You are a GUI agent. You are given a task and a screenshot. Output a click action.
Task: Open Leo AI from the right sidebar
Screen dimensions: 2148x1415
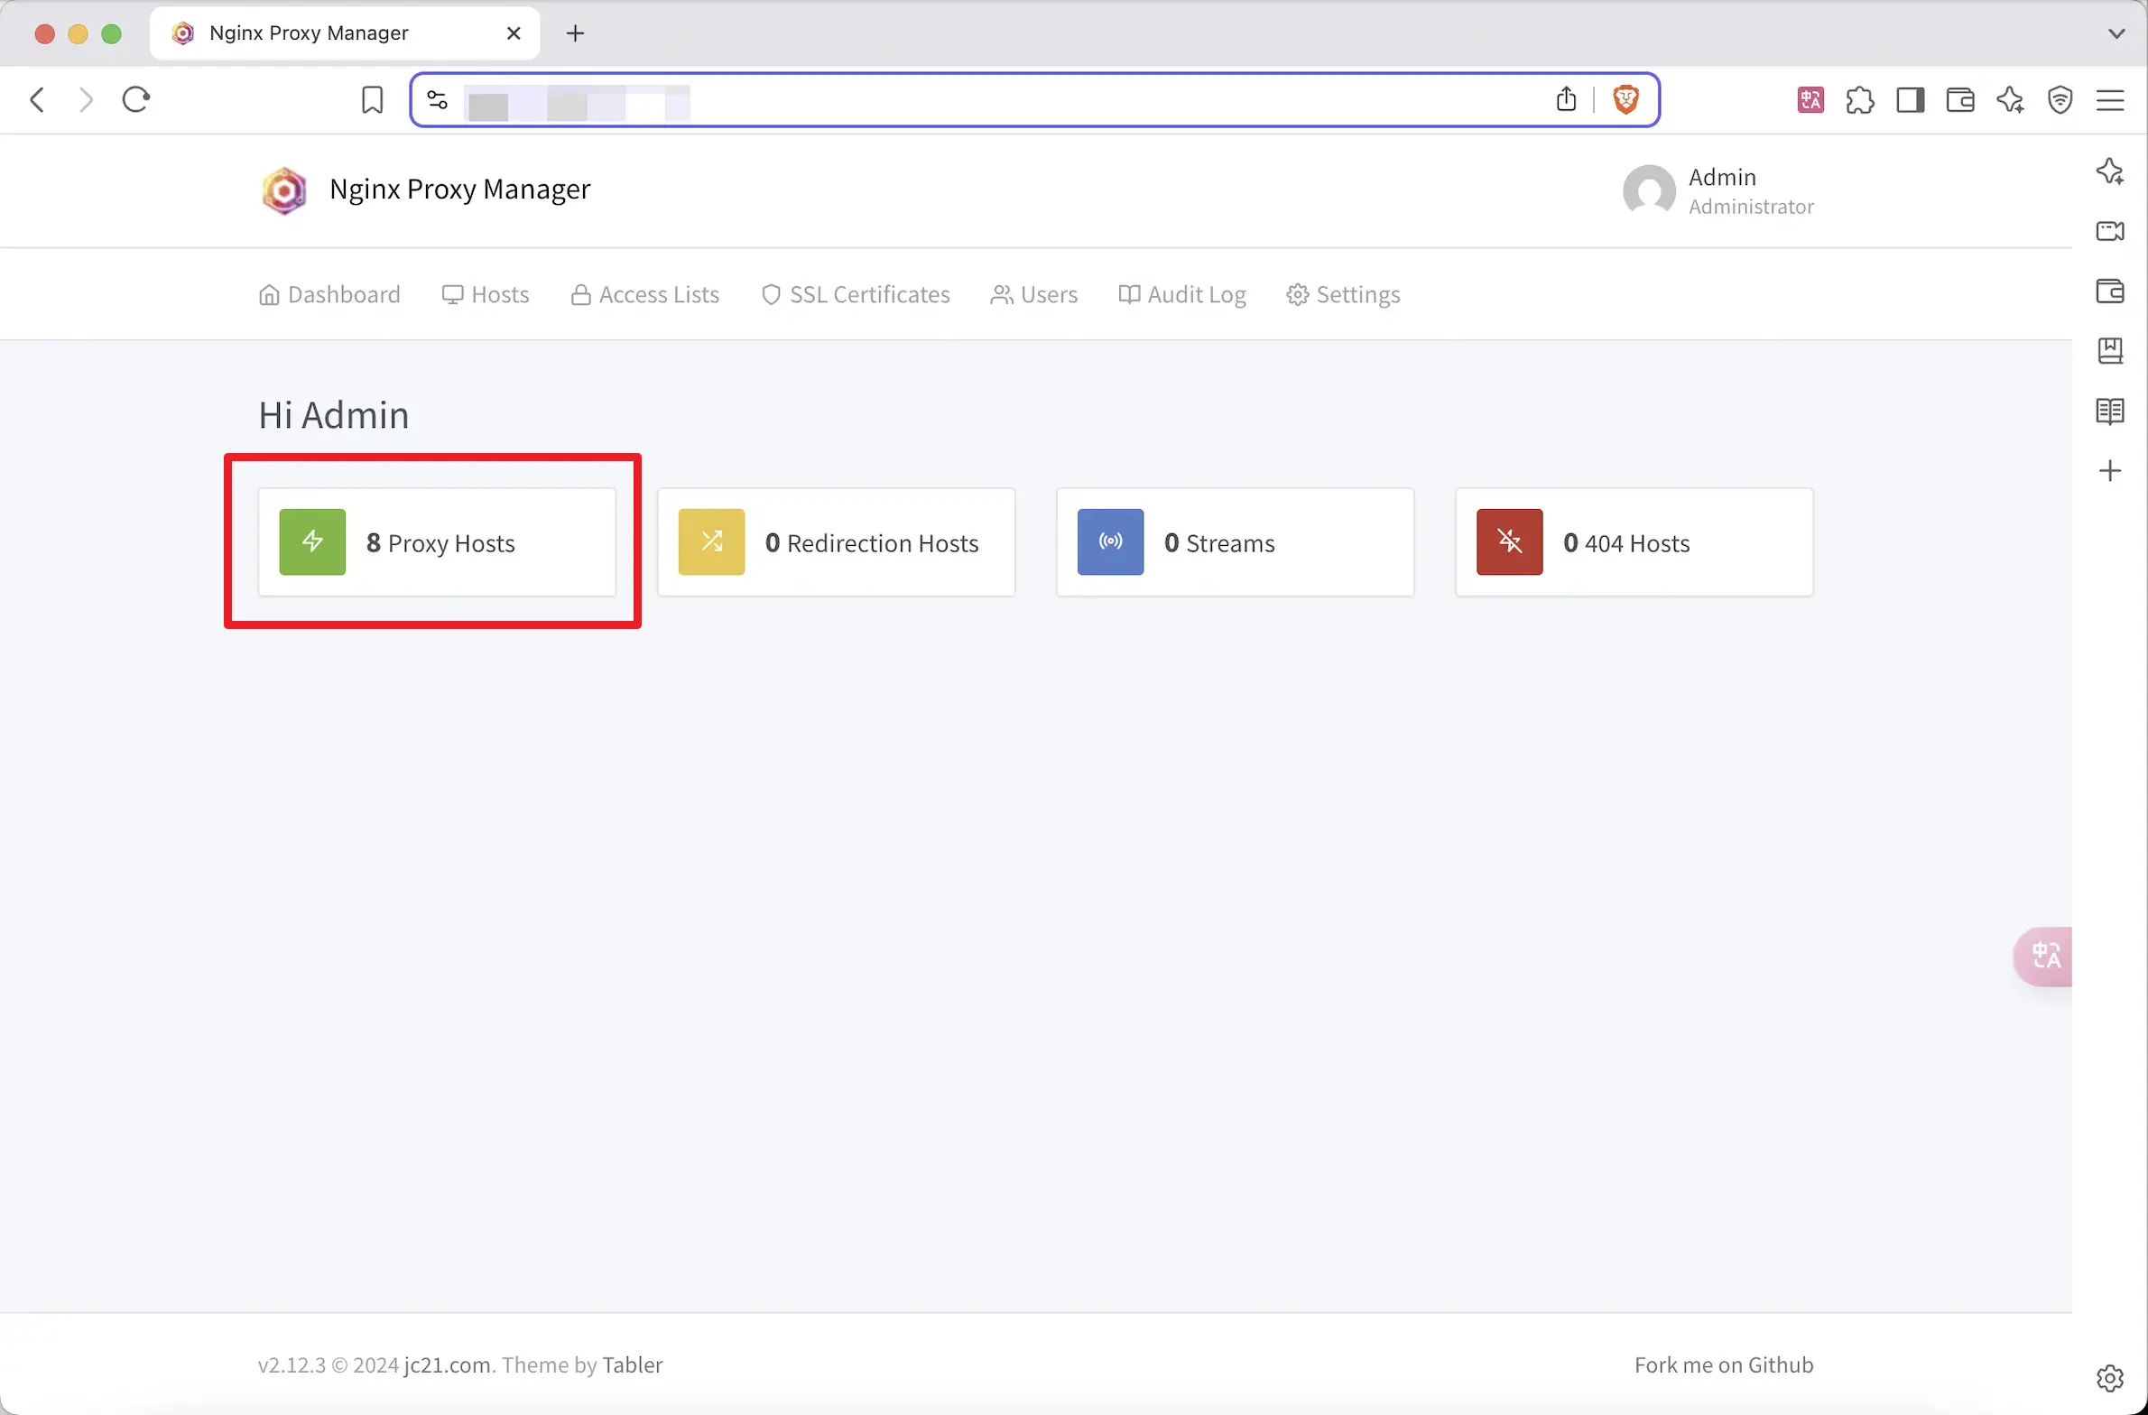coord(2110,171)
